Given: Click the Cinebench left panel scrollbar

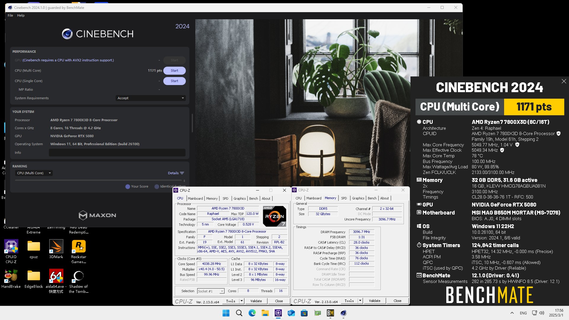Looking at the screenshot, I should click(x=192, y=123).
